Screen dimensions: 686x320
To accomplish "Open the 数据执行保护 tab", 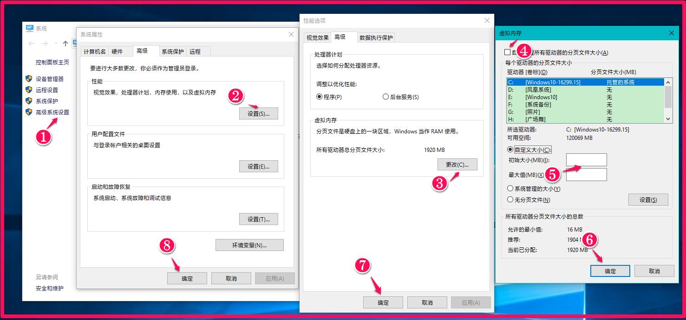I will point(375,37).
